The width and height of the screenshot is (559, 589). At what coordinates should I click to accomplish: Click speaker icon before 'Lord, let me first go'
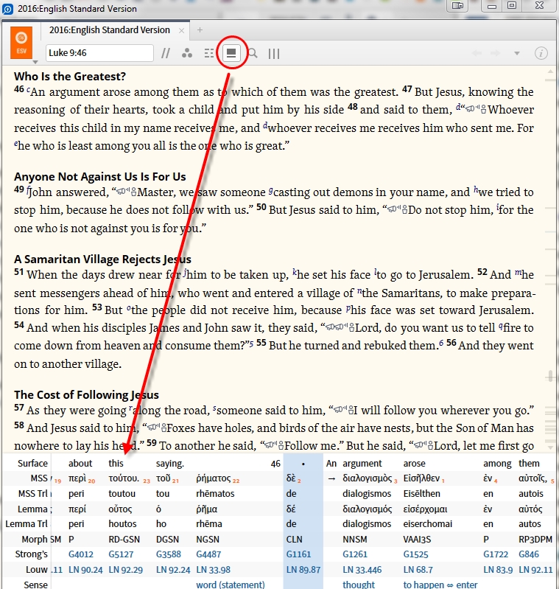[423, 445]
